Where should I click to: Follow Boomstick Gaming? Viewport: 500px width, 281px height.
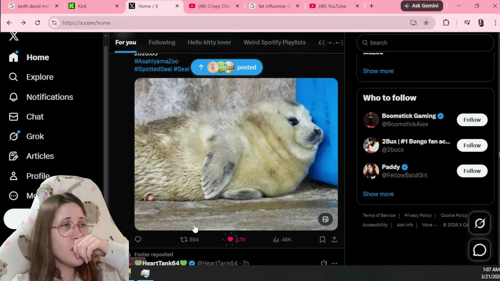[x=472, y=120]
